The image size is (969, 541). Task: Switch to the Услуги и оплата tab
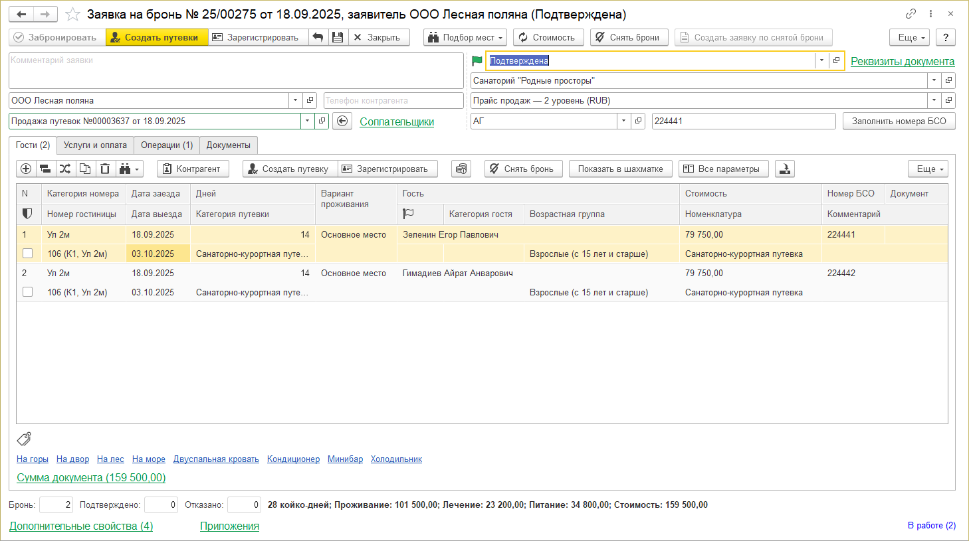pos(95,145)
